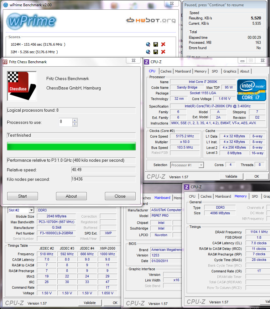Click the 32M score text line in wPrime
Viewport: 270px width, 309px height.
(34, 52)
